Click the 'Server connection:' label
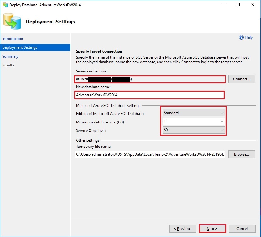This screenshot has width=261, height=237. pyautogui.click(x=91, y=71)
